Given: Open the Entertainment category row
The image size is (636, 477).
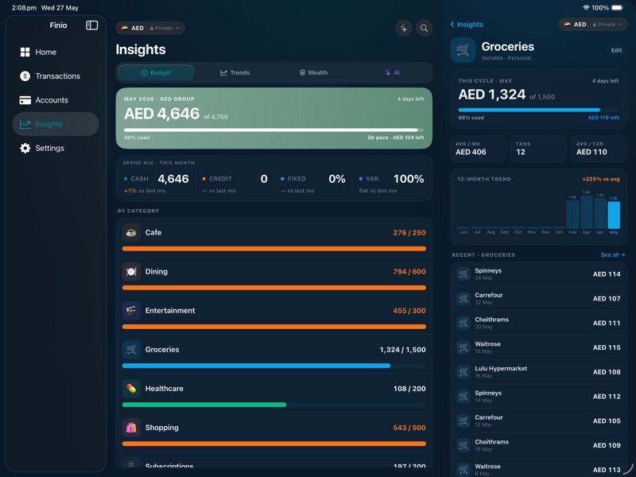Looking at the screenshot, I should coord(273,316).
